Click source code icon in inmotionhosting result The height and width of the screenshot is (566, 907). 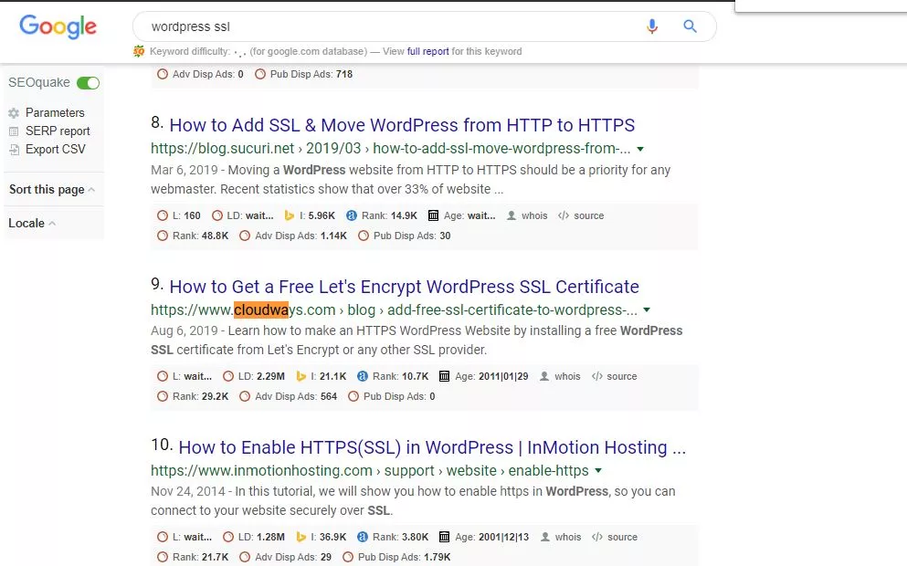(x=597, y=537)
